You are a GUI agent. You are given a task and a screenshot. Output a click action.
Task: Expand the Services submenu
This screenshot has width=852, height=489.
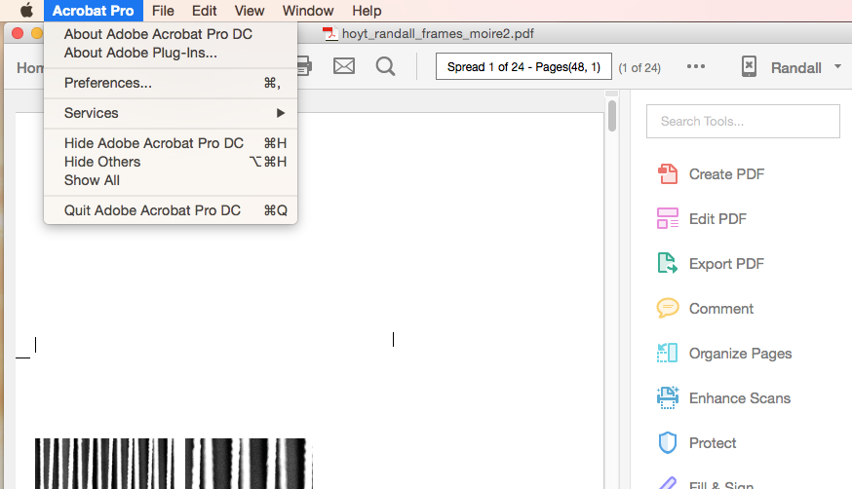point(171,113)
